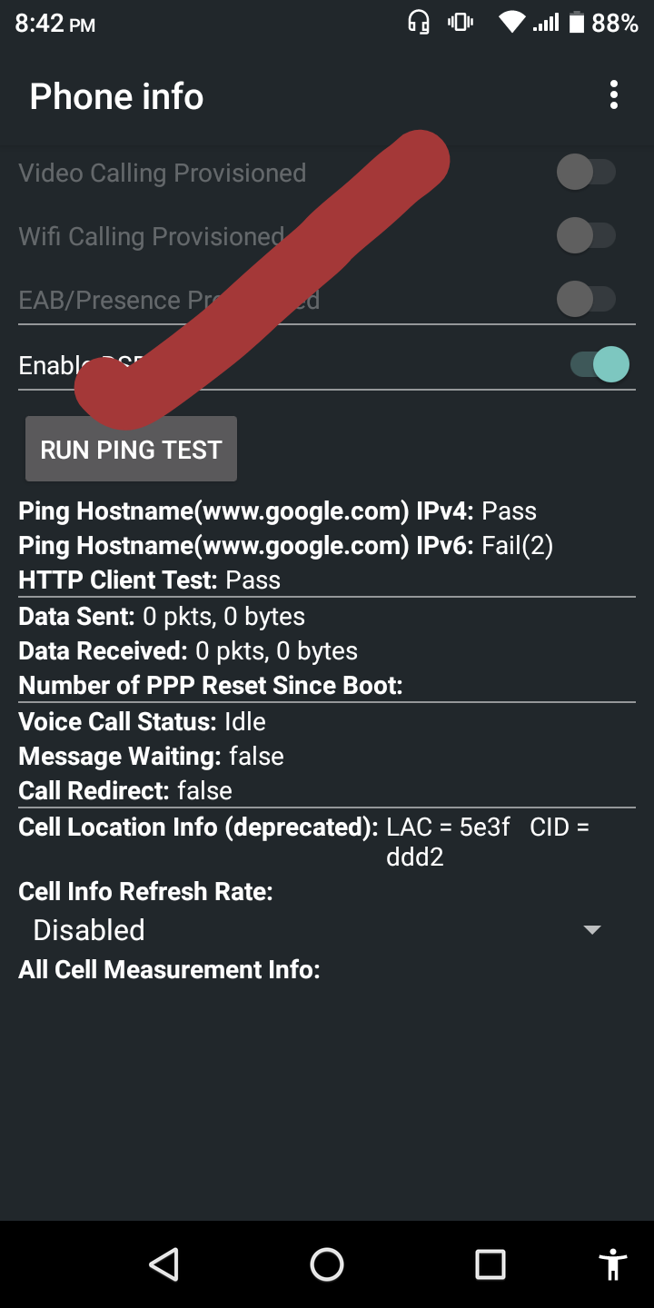The image size is (654, 1308).
Task: Open the recent apps square button
Action: (490, 1263)
